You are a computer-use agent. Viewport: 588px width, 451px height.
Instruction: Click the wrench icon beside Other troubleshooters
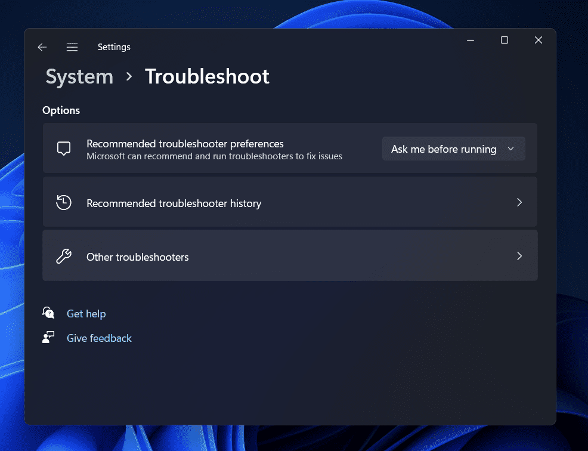pos(64,257)
